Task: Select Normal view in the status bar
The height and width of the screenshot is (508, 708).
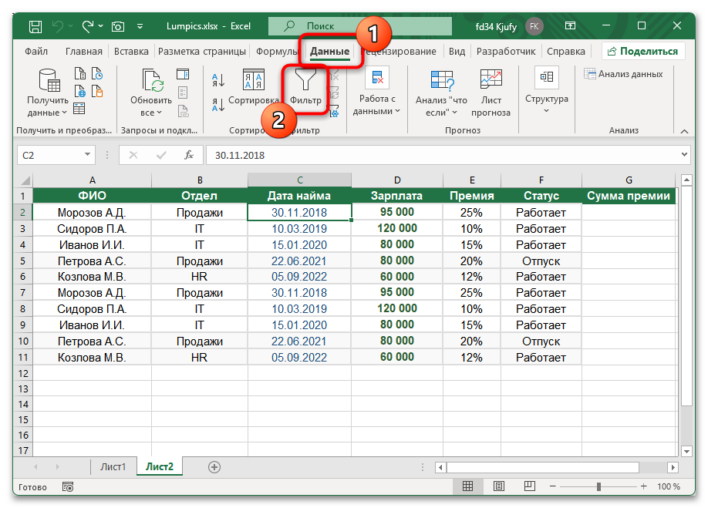Action: coord(467,487)
